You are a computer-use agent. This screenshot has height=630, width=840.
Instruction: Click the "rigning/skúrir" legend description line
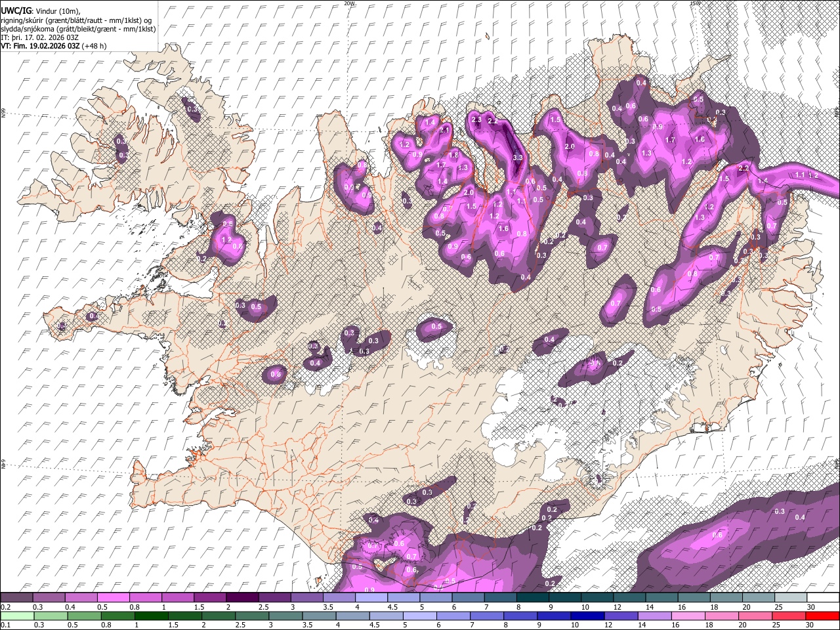[76, 20]
